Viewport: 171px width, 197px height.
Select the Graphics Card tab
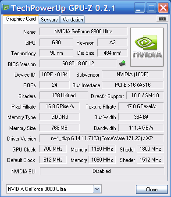tap(21, 19)
